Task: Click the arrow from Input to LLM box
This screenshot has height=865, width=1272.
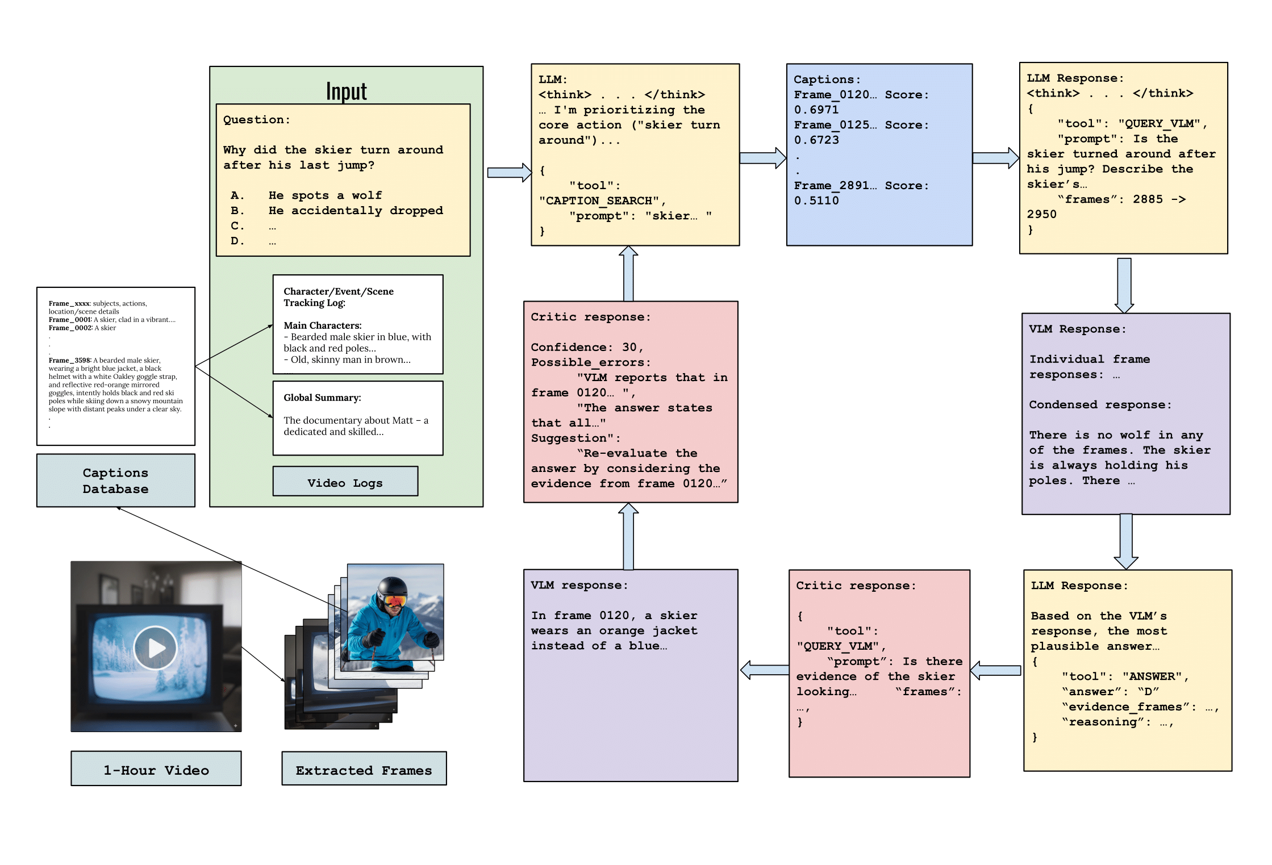Action: pos(508,172)
